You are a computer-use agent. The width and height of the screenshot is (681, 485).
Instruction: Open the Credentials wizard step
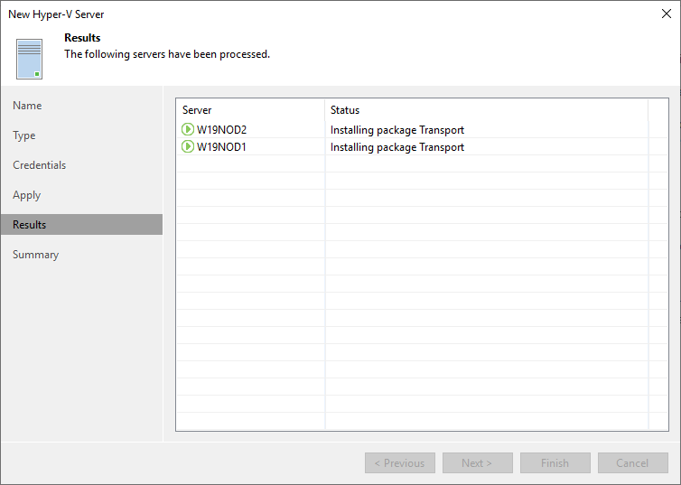(40, 165)
